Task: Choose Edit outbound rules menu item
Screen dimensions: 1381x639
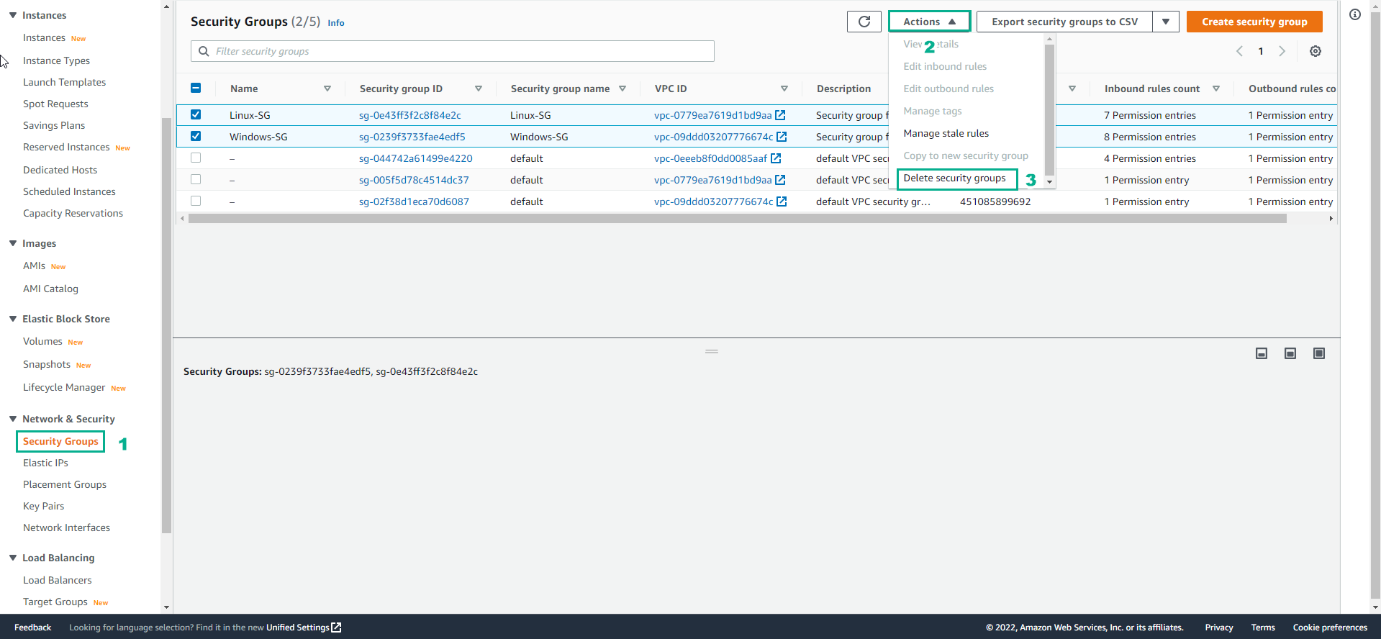Action: [948, 89]
